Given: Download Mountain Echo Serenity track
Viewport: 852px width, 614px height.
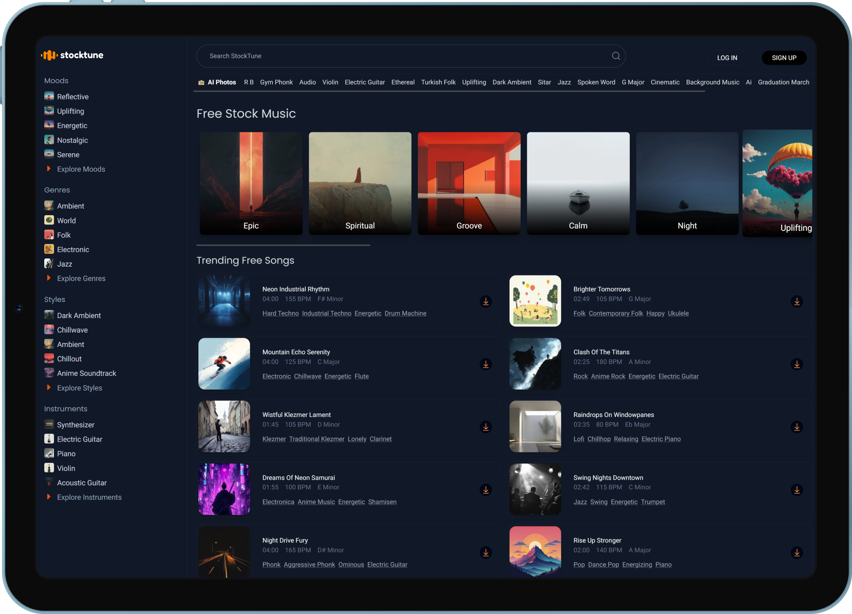Looking at the screenshot, I should [486, 364].
